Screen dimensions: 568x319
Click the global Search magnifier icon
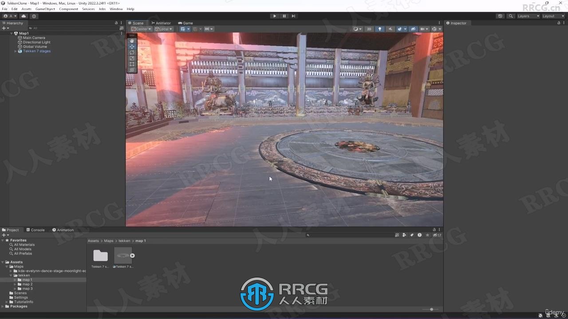point(511,16)
